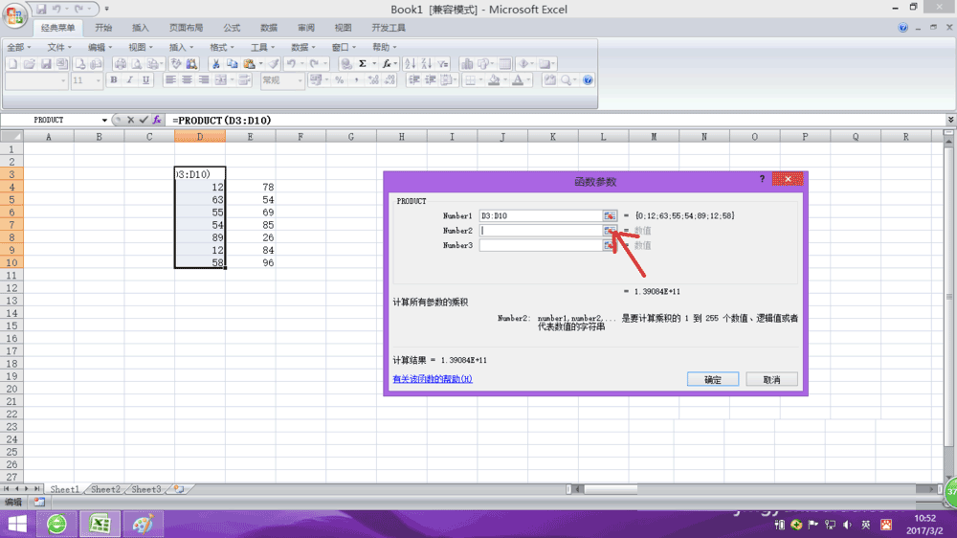Toggle align left

pos(170,80)
